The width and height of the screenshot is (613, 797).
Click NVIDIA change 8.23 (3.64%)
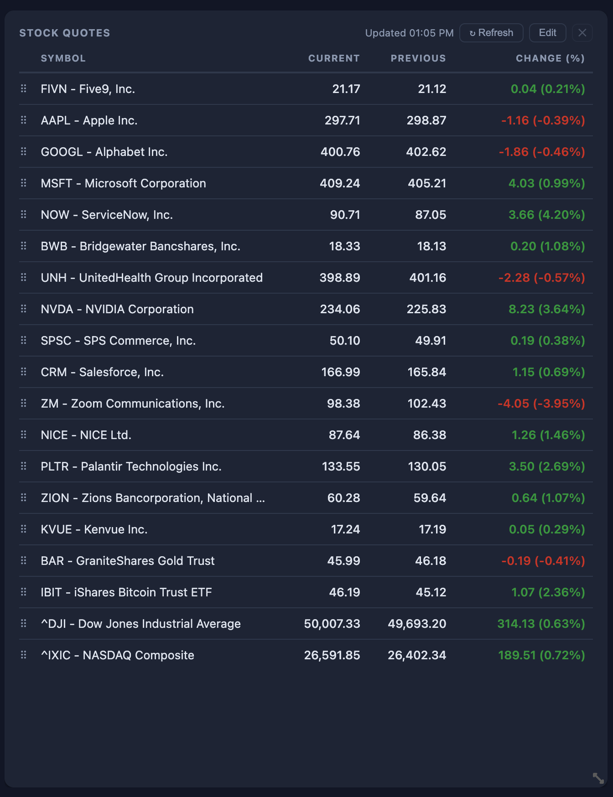coord(547,309)
